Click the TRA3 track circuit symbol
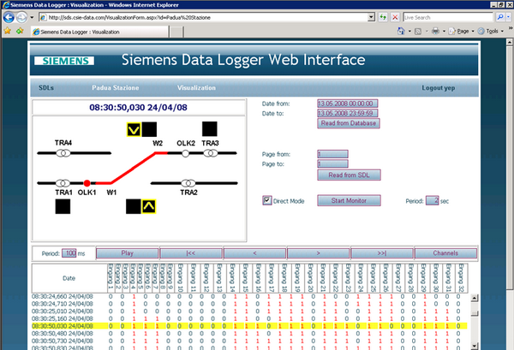 pos(211,153)
